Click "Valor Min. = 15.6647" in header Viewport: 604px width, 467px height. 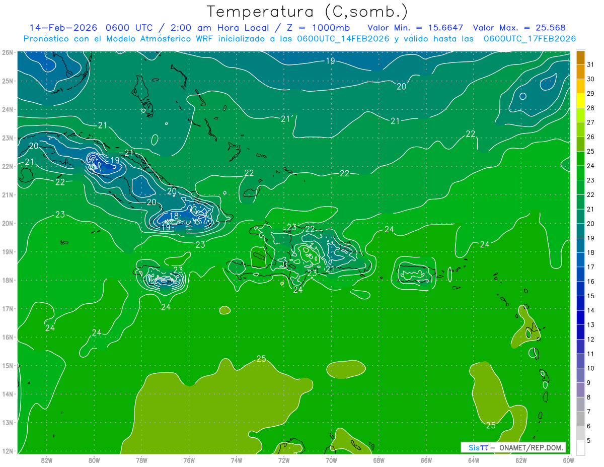tap(415, 28)
